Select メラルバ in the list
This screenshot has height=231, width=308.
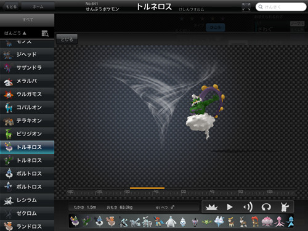coord(27,81)
